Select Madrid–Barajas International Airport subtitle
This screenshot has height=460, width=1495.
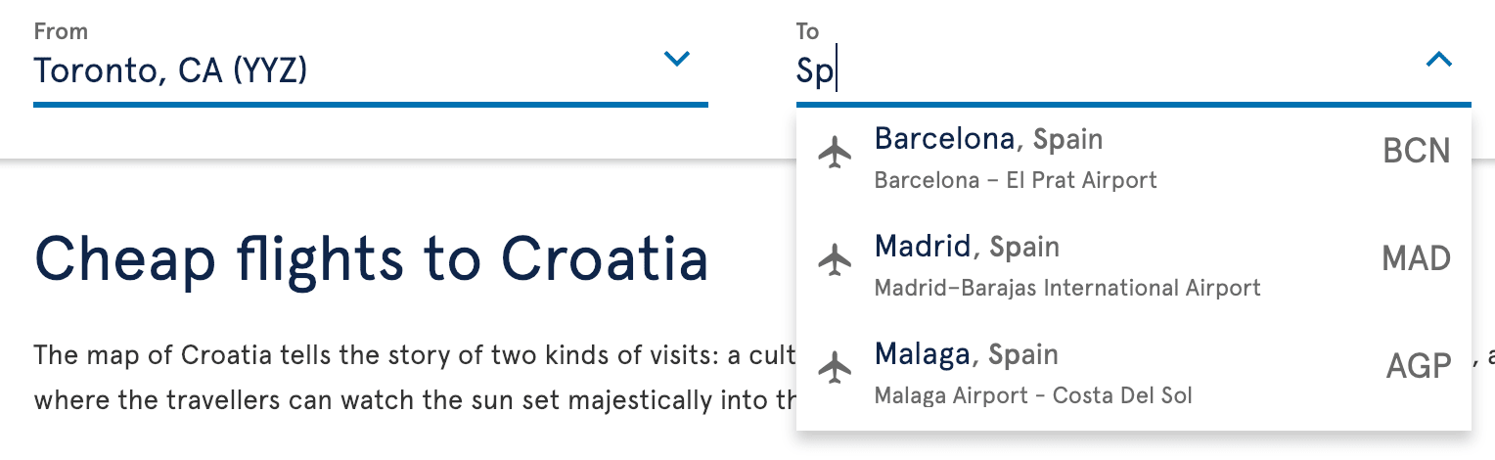[x=1067, y=288]
